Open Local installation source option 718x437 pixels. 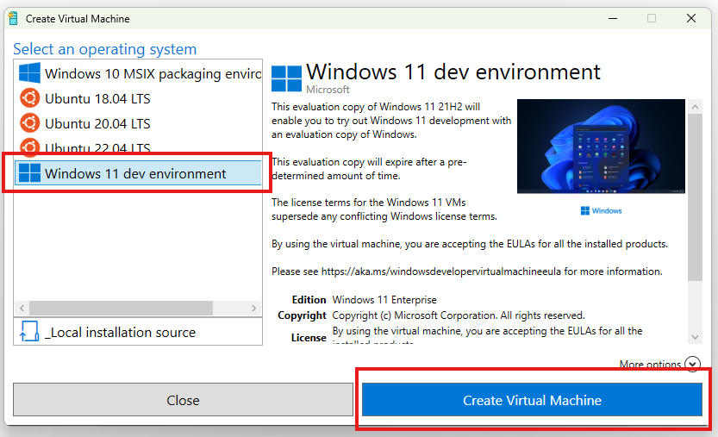coord(138,332)
